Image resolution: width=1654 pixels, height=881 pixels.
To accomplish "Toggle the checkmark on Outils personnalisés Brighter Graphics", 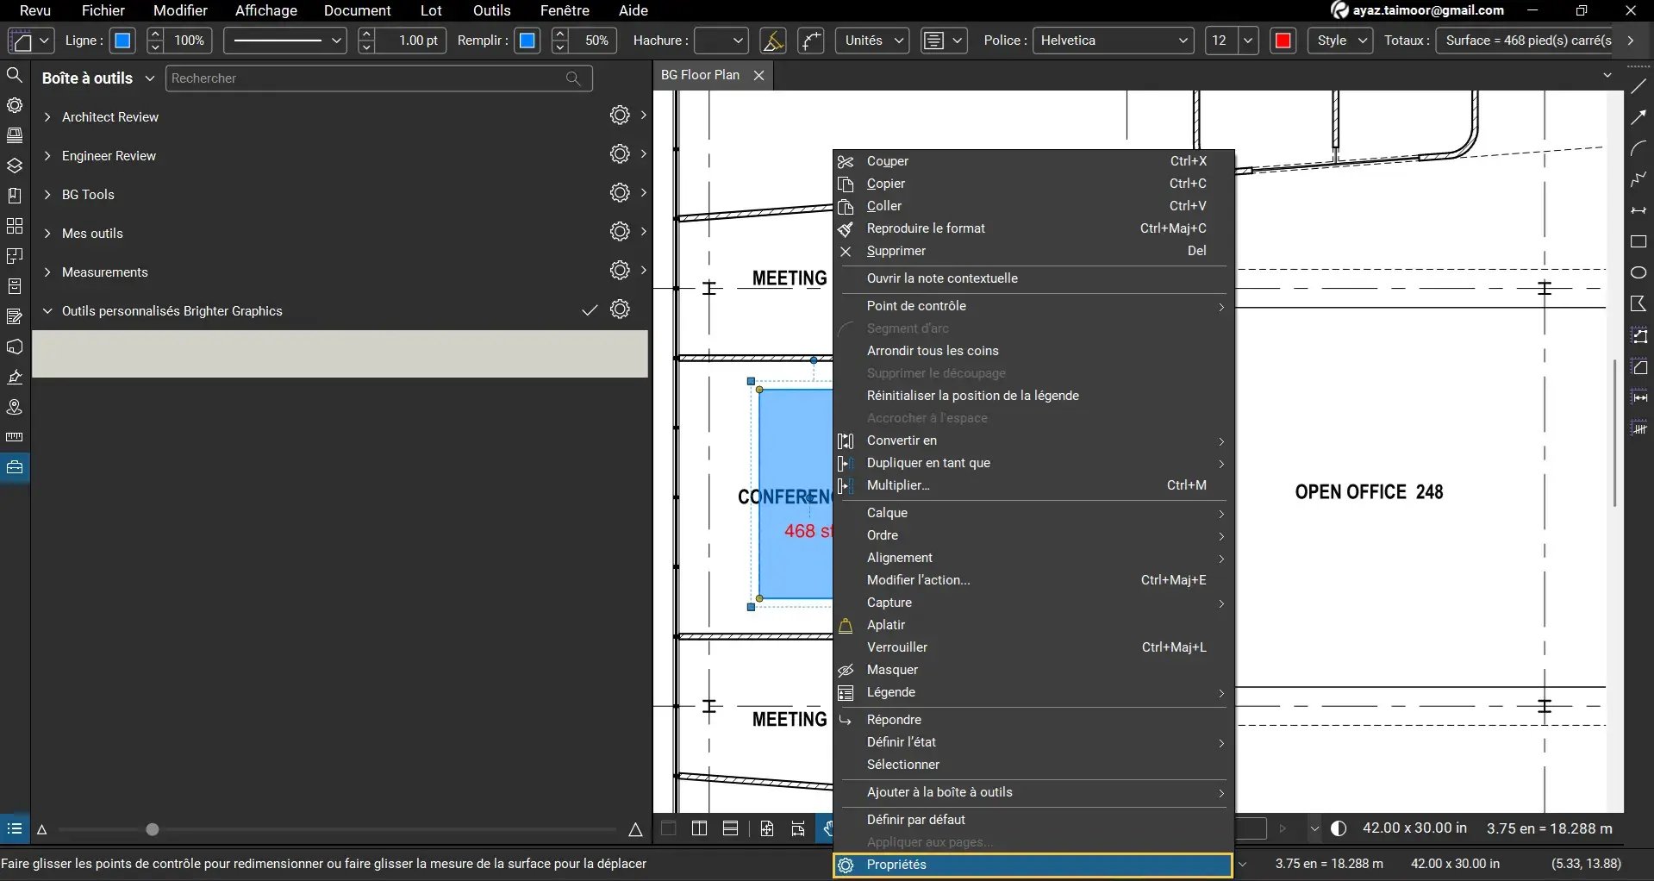I will (589, 309).
